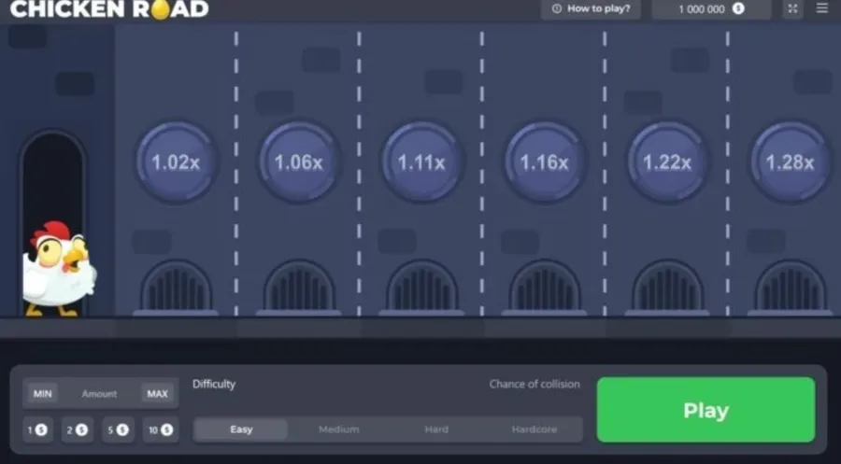Open the How to play? help
This screenshot has height=464, width=841.
[592, 9]
